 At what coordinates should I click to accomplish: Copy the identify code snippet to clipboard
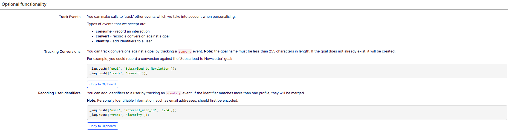pyautogui.click(x=102, y=126)
